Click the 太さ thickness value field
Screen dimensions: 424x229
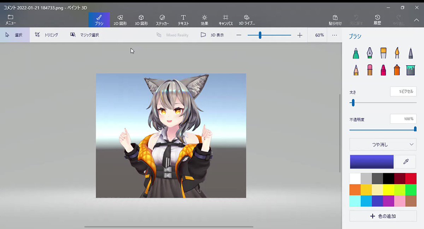[x=403, y=91]
